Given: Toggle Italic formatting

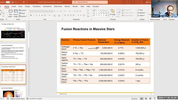Looking at the screenshot, I should tap(34, 15).
